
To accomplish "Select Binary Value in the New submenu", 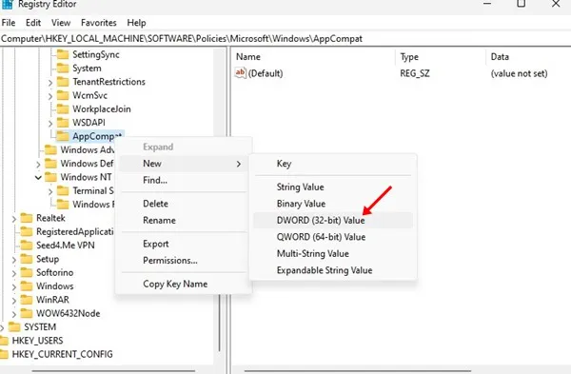I will tap(333, 204).
